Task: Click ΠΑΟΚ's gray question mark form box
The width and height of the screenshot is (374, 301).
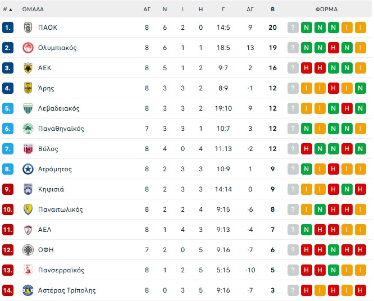Action: click(x=293, y=28)
